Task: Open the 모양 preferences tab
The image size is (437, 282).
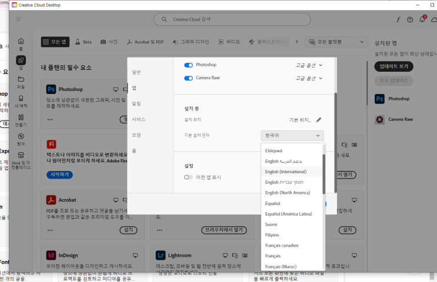Action: [x=136, y=135]
